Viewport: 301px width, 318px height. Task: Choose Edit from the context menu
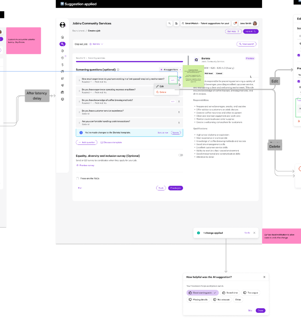click(x=161, y=86)
